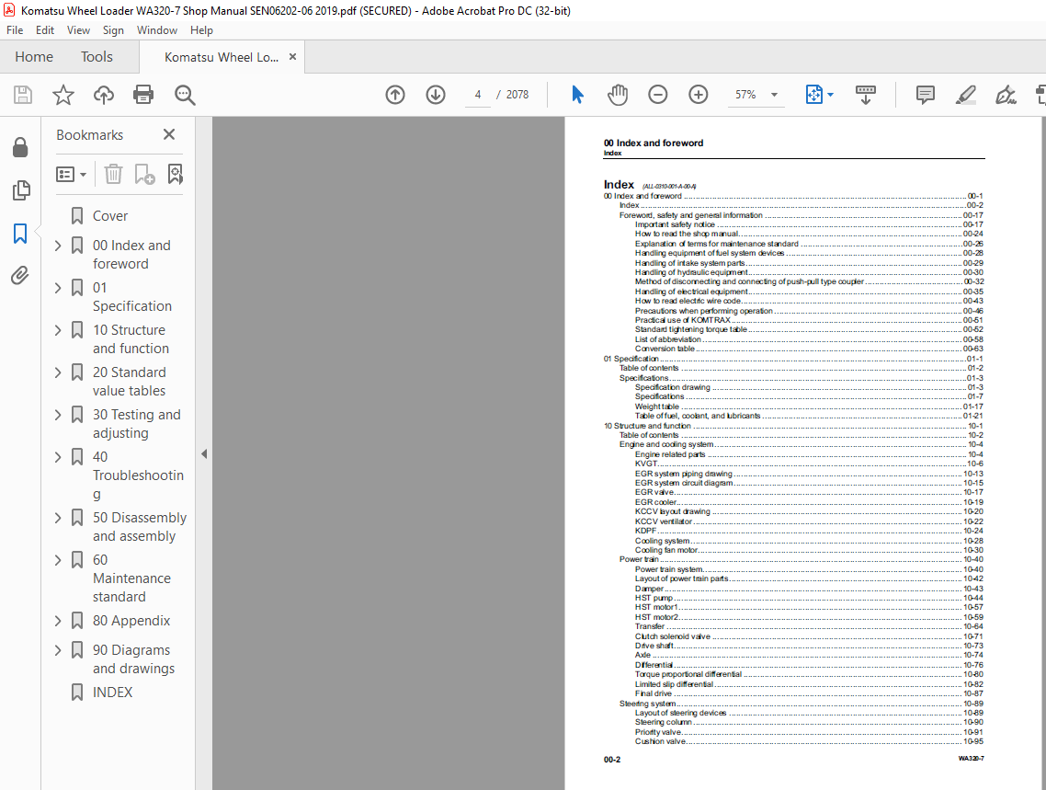Expand 00 Index and foreword bookmark
Viewport: 1046px width, 790px height.
[x=58, y=246]
